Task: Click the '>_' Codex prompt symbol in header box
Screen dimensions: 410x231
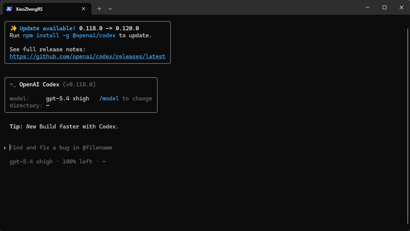Action: click(x=13, y=85)
